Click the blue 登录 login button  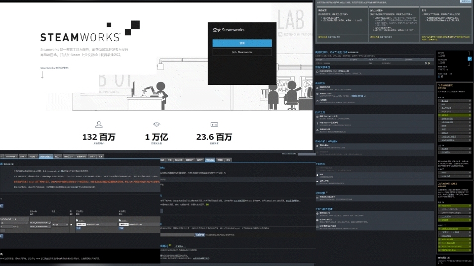pos(242,43)
